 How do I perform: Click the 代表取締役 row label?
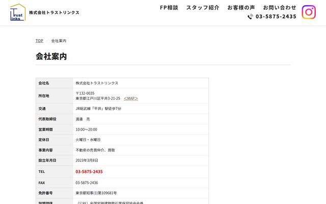coord(47,119)
